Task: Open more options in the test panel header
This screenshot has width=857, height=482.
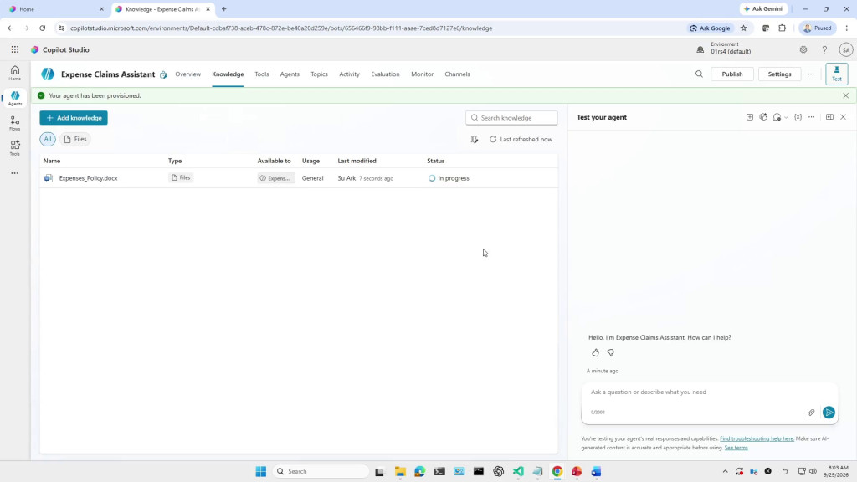Action: click(812, 117)
